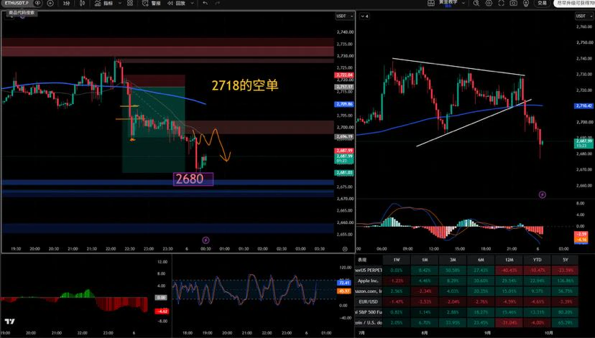The image size is (595, 338).
Task: Toggle fullscreen mode icon
Action: click(502, 3)
